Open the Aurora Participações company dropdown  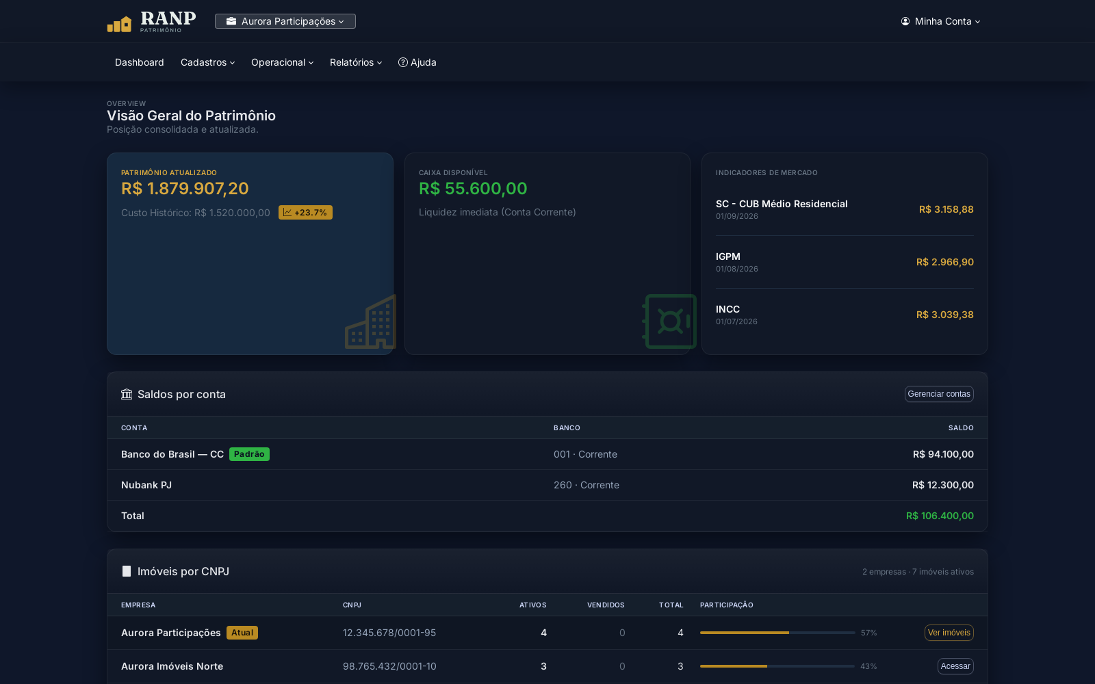tap(285, 21)
